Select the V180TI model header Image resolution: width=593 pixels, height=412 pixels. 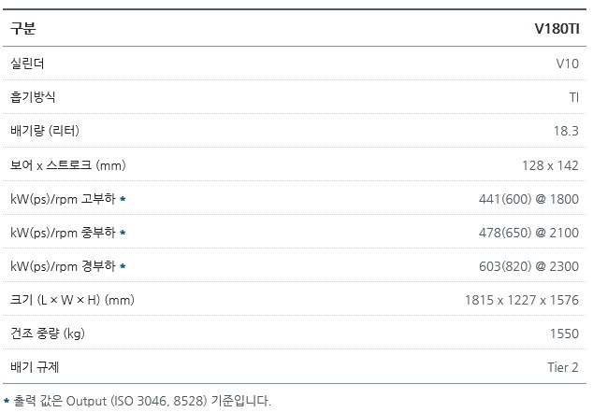556,28
